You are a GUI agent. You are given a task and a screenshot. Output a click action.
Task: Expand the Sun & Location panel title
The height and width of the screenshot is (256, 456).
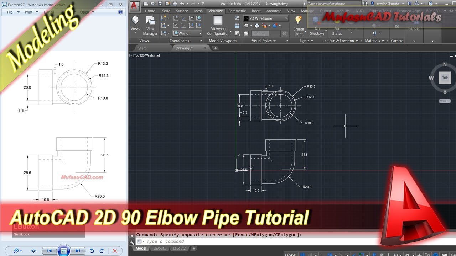[x=344, y=41]
